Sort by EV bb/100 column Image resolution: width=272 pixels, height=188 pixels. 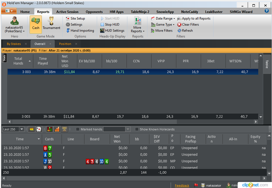coord(89,61)
